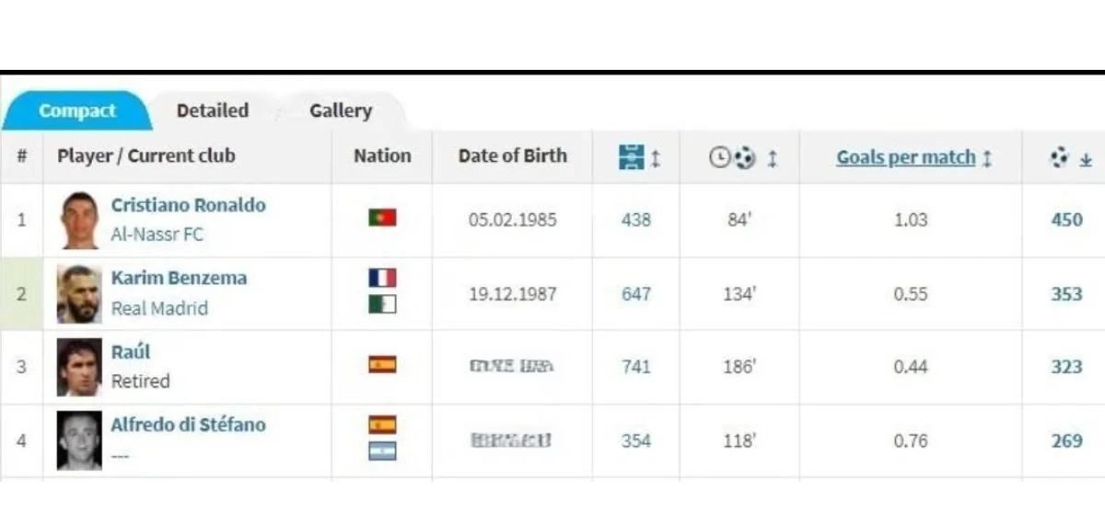This screenshot has width=1105, height=524.
Task: Switch to the Compact tab
Action: [77, 111]
